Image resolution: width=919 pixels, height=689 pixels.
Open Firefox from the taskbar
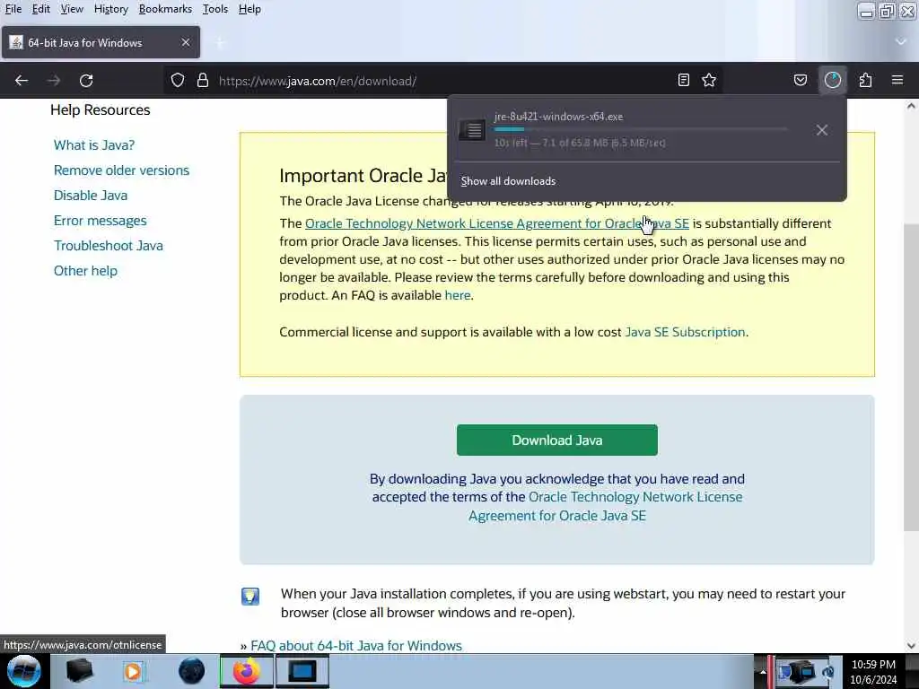247,671
